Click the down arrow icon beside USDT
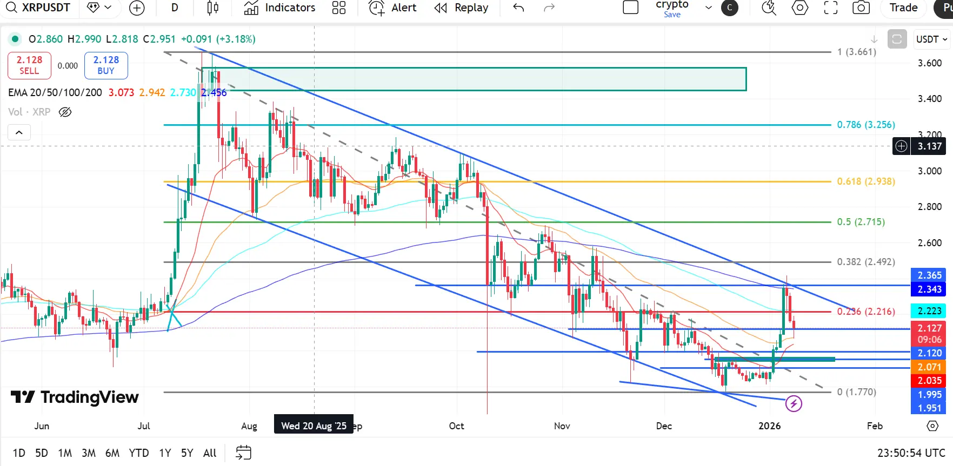Viewport: 953px width, 466px height. coord(874,39)
